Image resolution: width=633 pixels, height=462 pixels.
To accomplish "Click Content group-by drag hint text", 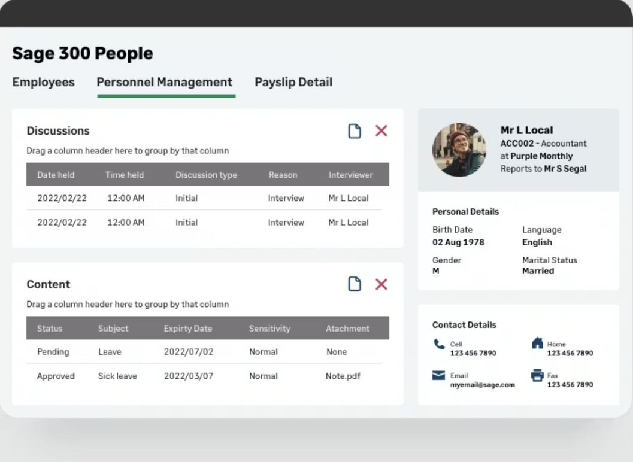I will click(128, 304).
